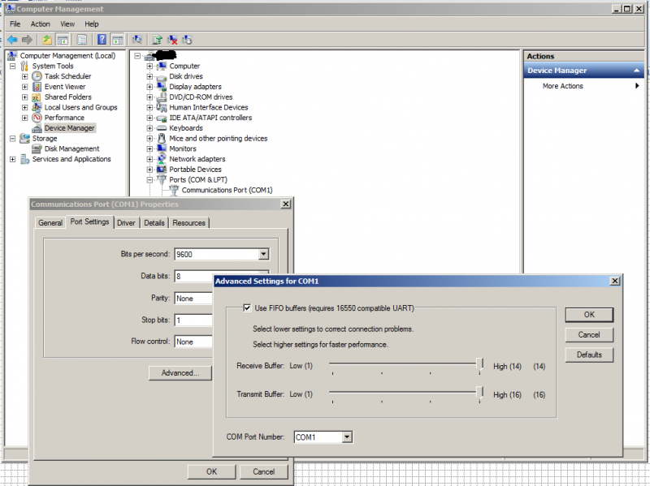Click Cancel in Advanced Settings dialog
Screen dimensions: 650x486
point(589,334)
